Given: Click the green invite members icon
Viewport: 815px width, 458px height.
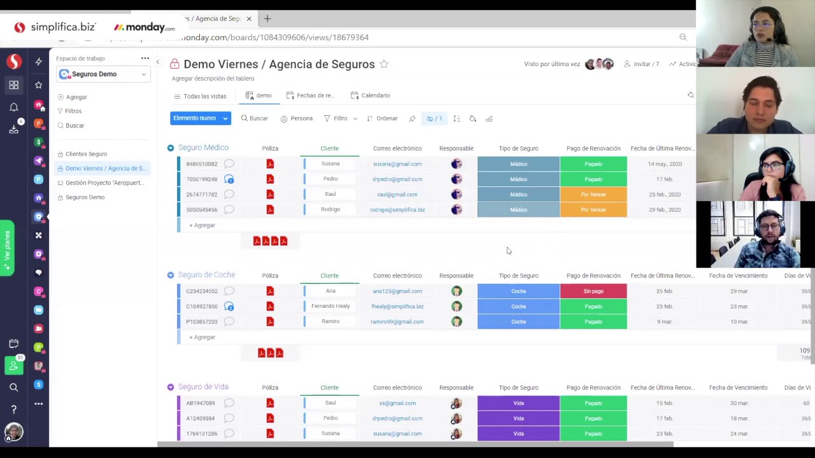Looking at the screenshot, I should pos(13,366).
